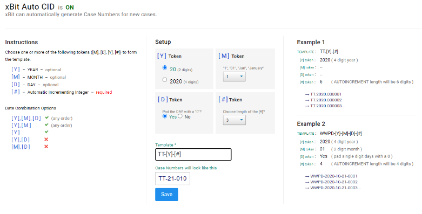The width and height of the screenshot is (422, 214).
Task: Click the Example 2 heading
Action: (311, 124)
